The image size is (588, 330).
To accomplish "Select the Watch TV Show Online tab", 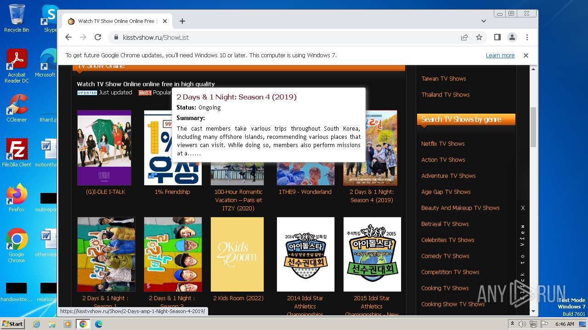I will [116, 21].
